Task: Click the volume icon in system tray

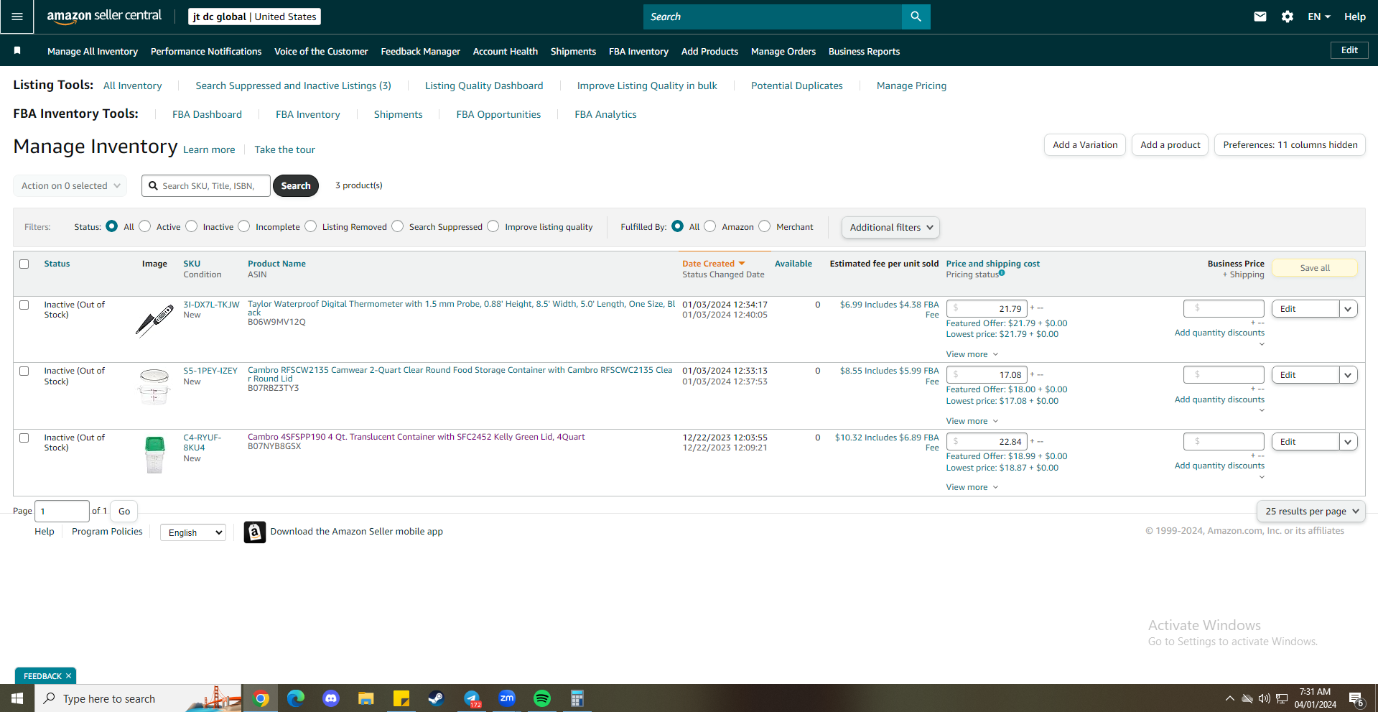Action: [1265, 698]
